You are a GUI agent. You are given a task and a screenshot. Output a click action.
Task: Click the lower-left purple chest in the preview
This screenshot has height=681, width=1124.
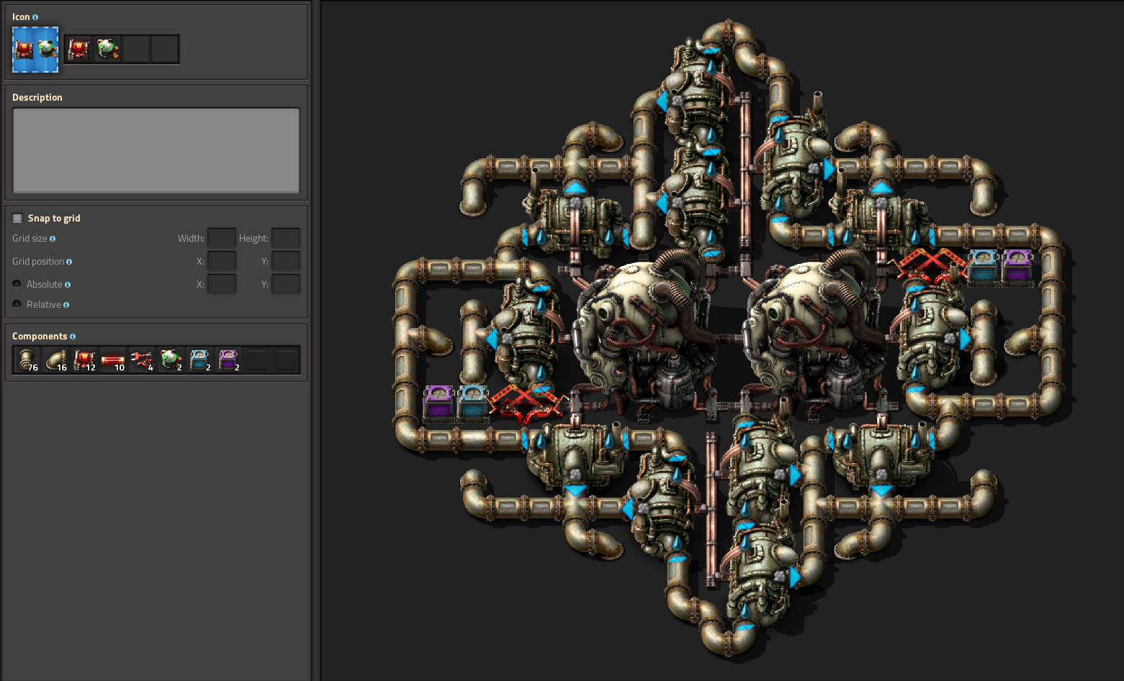[x=439, y=403]
